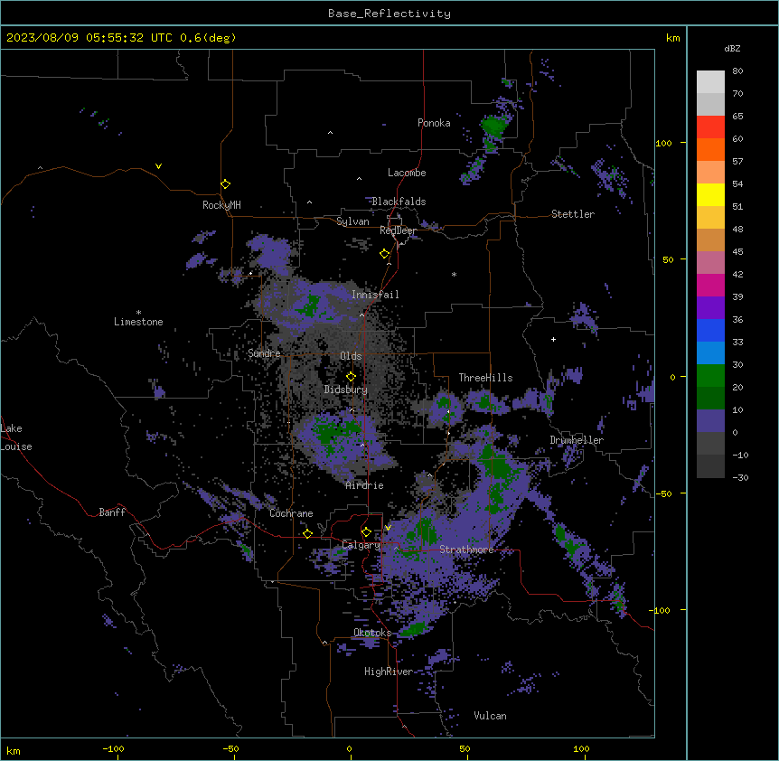Click the RedDeer city label
Screen dimensions: 779x761
point(398,230)
